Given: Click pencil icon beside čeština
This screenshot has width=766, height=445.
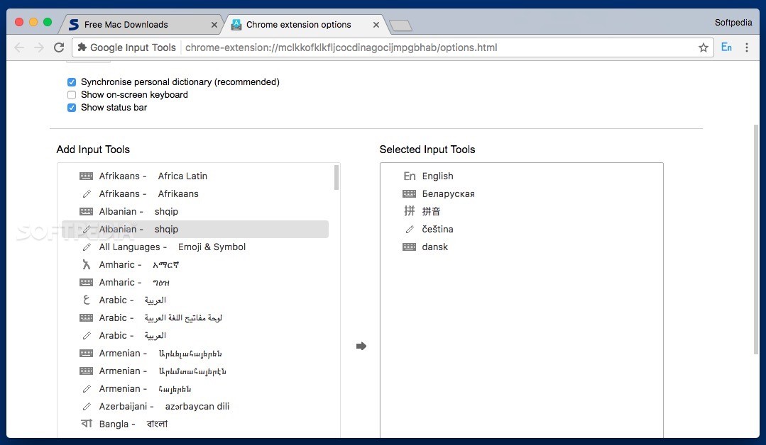Looking at the screenshot, I should (410, 229).
